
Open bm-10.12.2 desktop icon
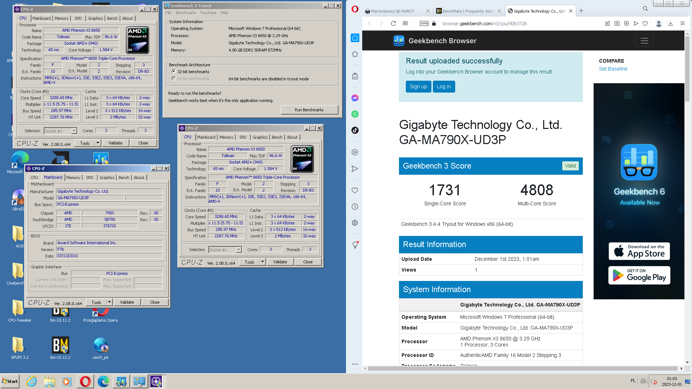(60, 348)
